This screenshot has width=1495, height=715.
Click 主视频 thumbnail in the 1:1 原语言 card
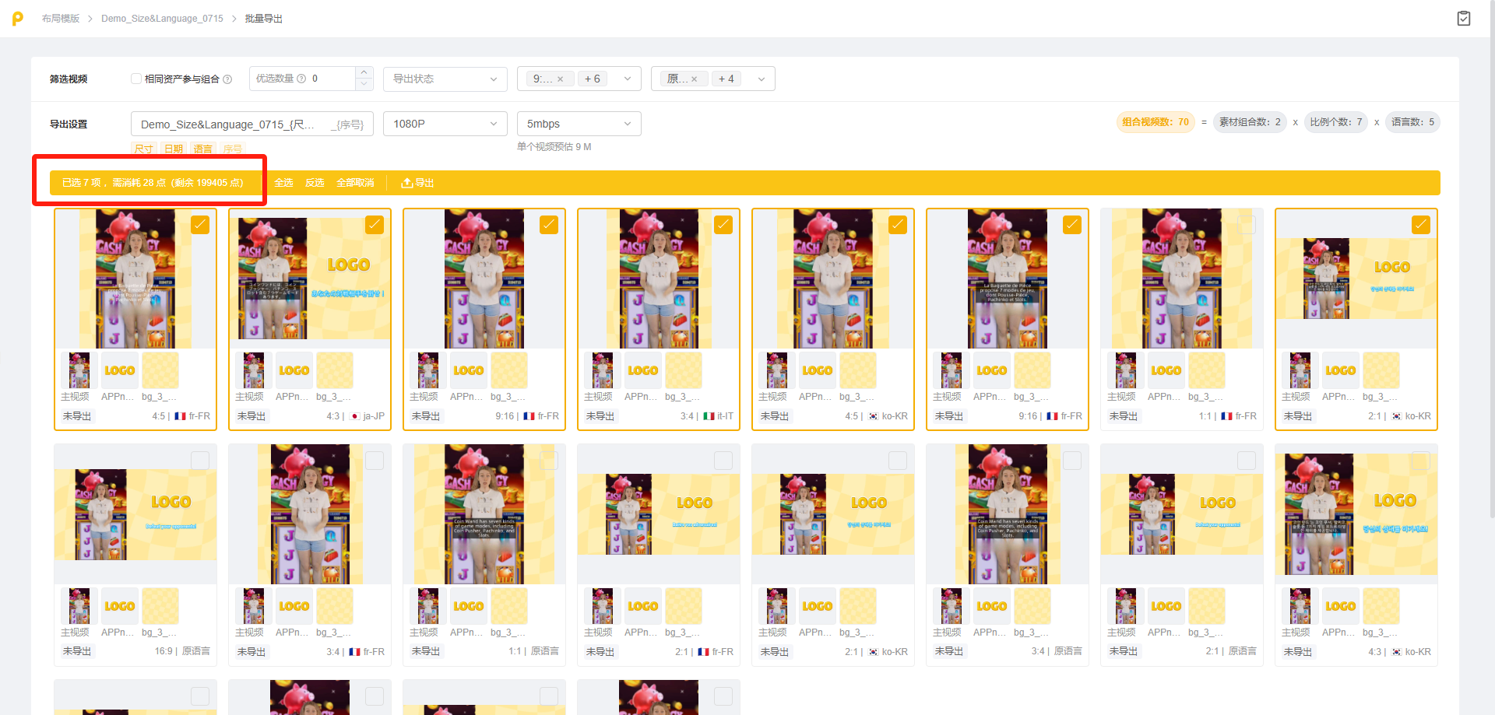[x=428, y=606]
